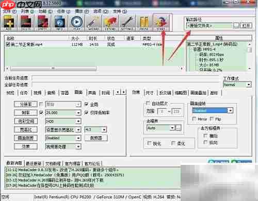The image size is (258, 201).
Task: Enable the Flip checkbox
Action: (x=212, y=119)
